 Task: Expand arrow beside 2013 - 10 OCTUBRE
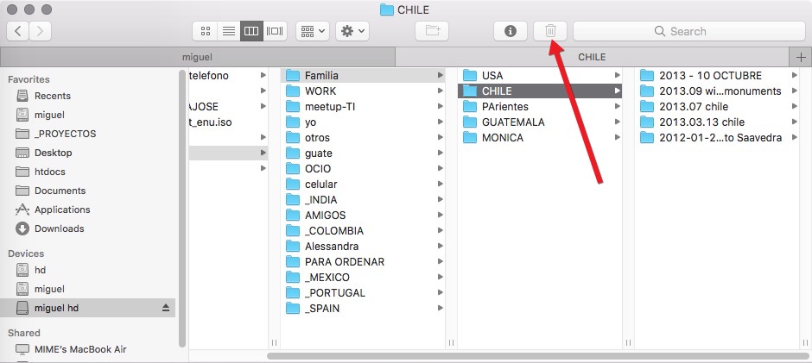tap(794, 76)
